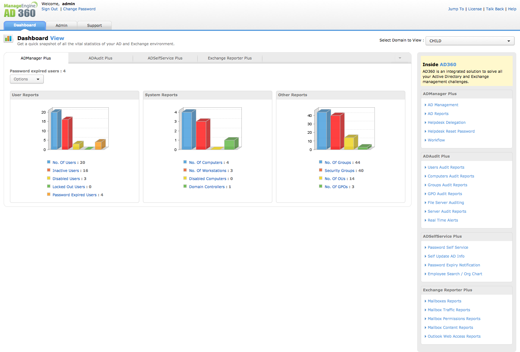Click the Dashboard View bar-chart icon

pyautogui.click(x=8, y=39)
